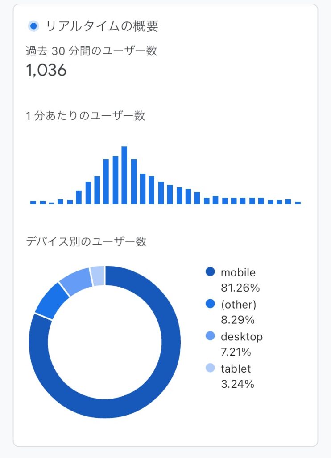Click the mobile legend color dot
This screenshot has height=458, width=331.
210,271
